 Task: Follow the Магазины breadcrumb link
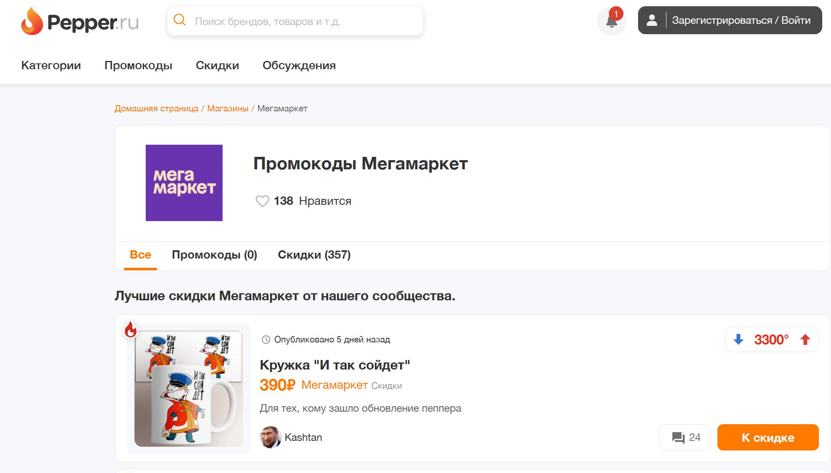[x=228, y=108]
